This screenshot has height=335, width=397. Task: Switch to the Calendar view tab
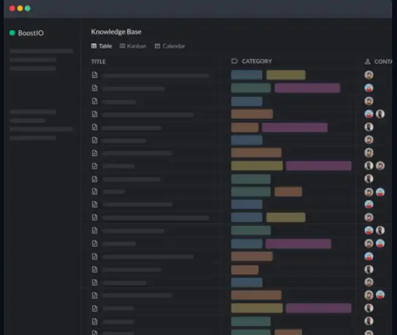170,46
